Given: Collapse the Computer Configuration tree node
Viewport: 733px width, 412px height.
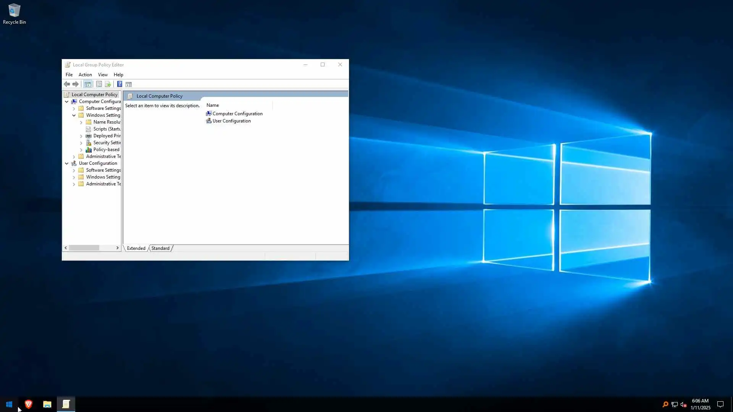Looking at the screenshot, I should point(67,101).
